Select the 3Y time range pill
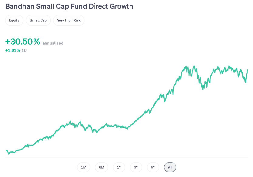 click(136, 167)
